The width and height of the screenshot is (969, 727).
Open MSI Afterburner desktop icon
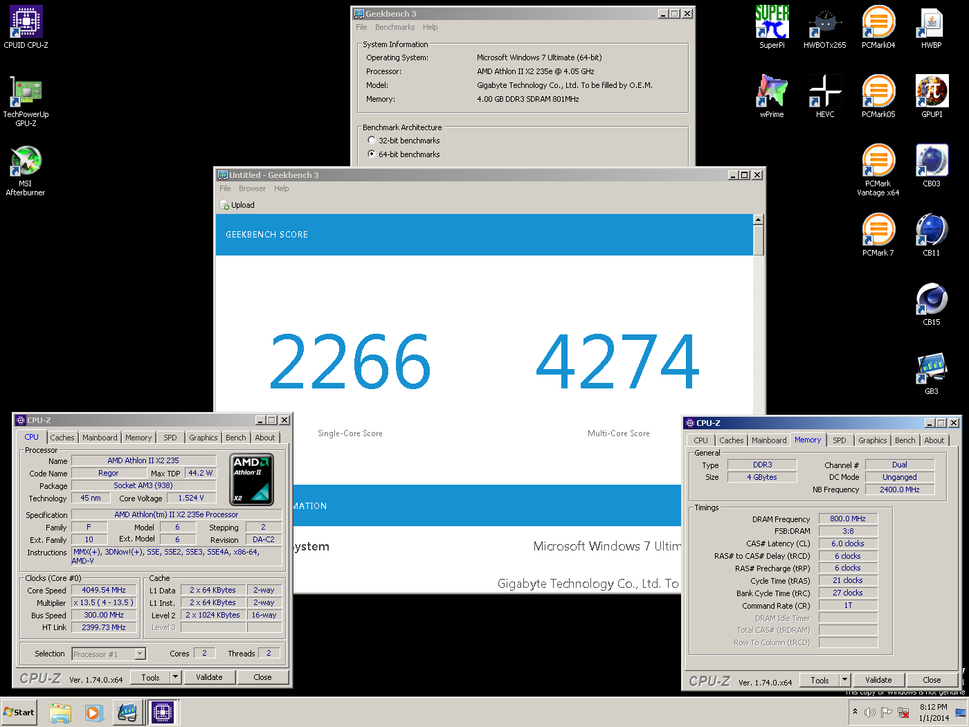point(26,170)
